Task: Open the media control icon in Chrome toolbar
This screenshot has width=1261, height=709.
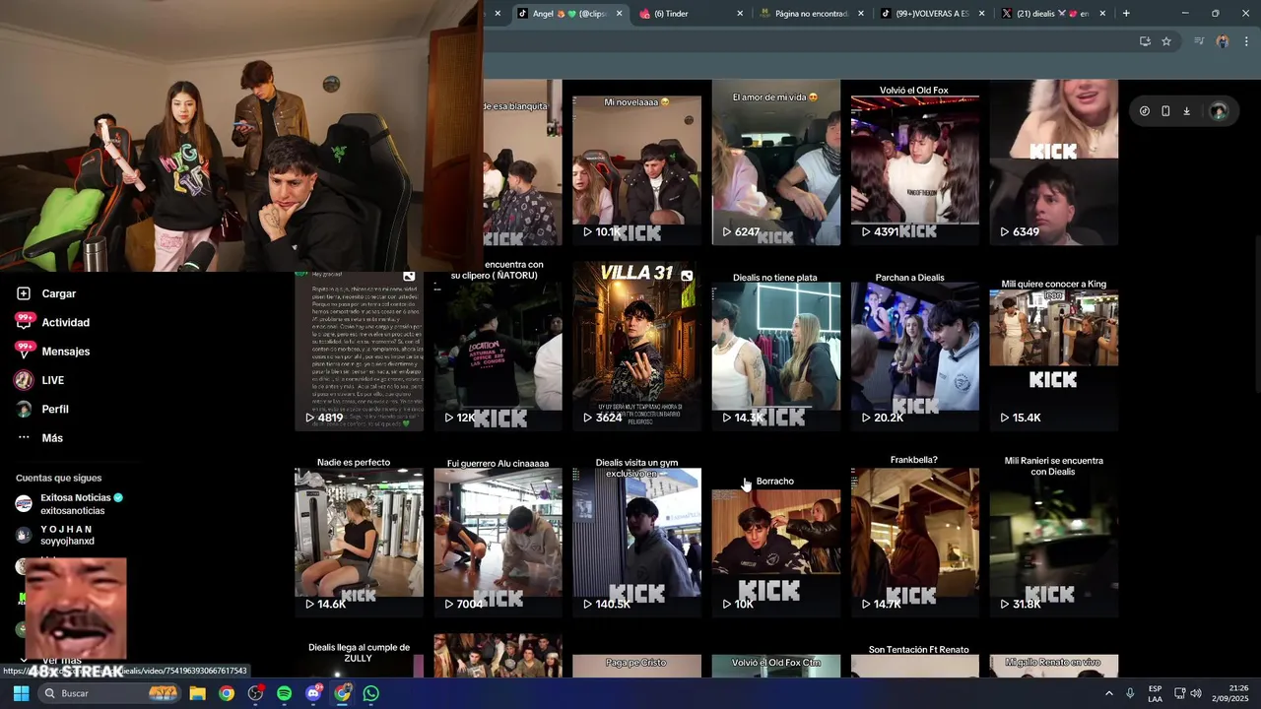Action: point(1199,41)
